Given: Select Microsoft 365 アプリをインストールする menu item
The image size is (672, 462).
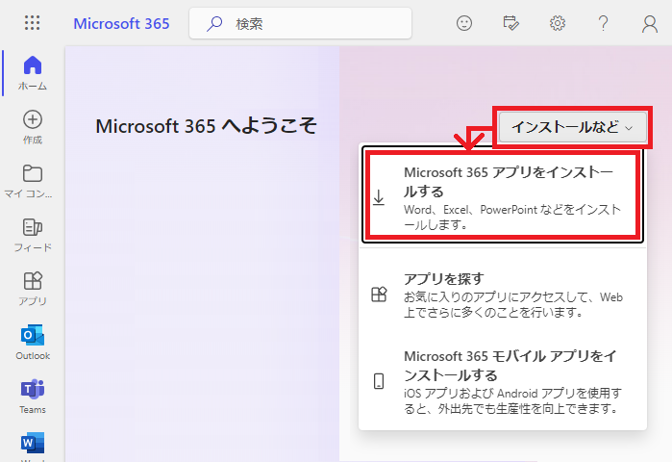Looking at the screenshot, I should click(x=502, y=195).
